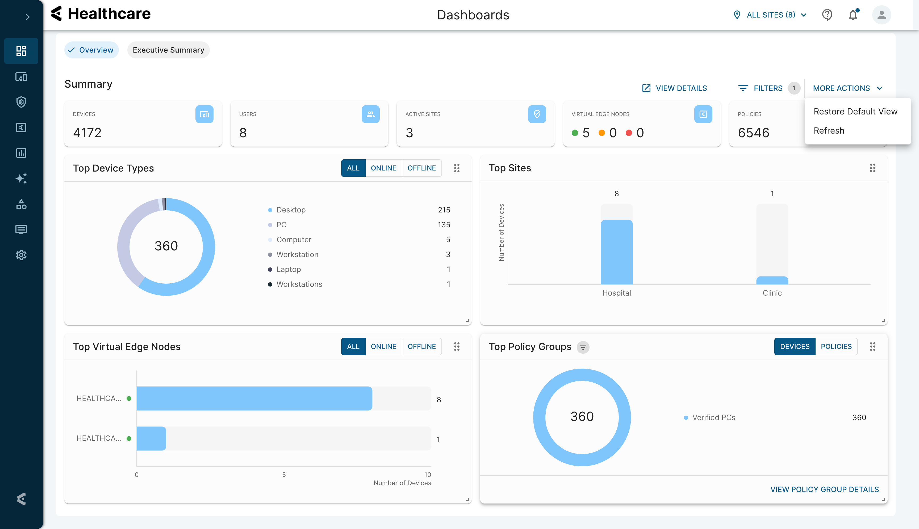Open the Top Sites drag handle menu
The width and height of the screenshot is (919, 529).
click(872, 168)
